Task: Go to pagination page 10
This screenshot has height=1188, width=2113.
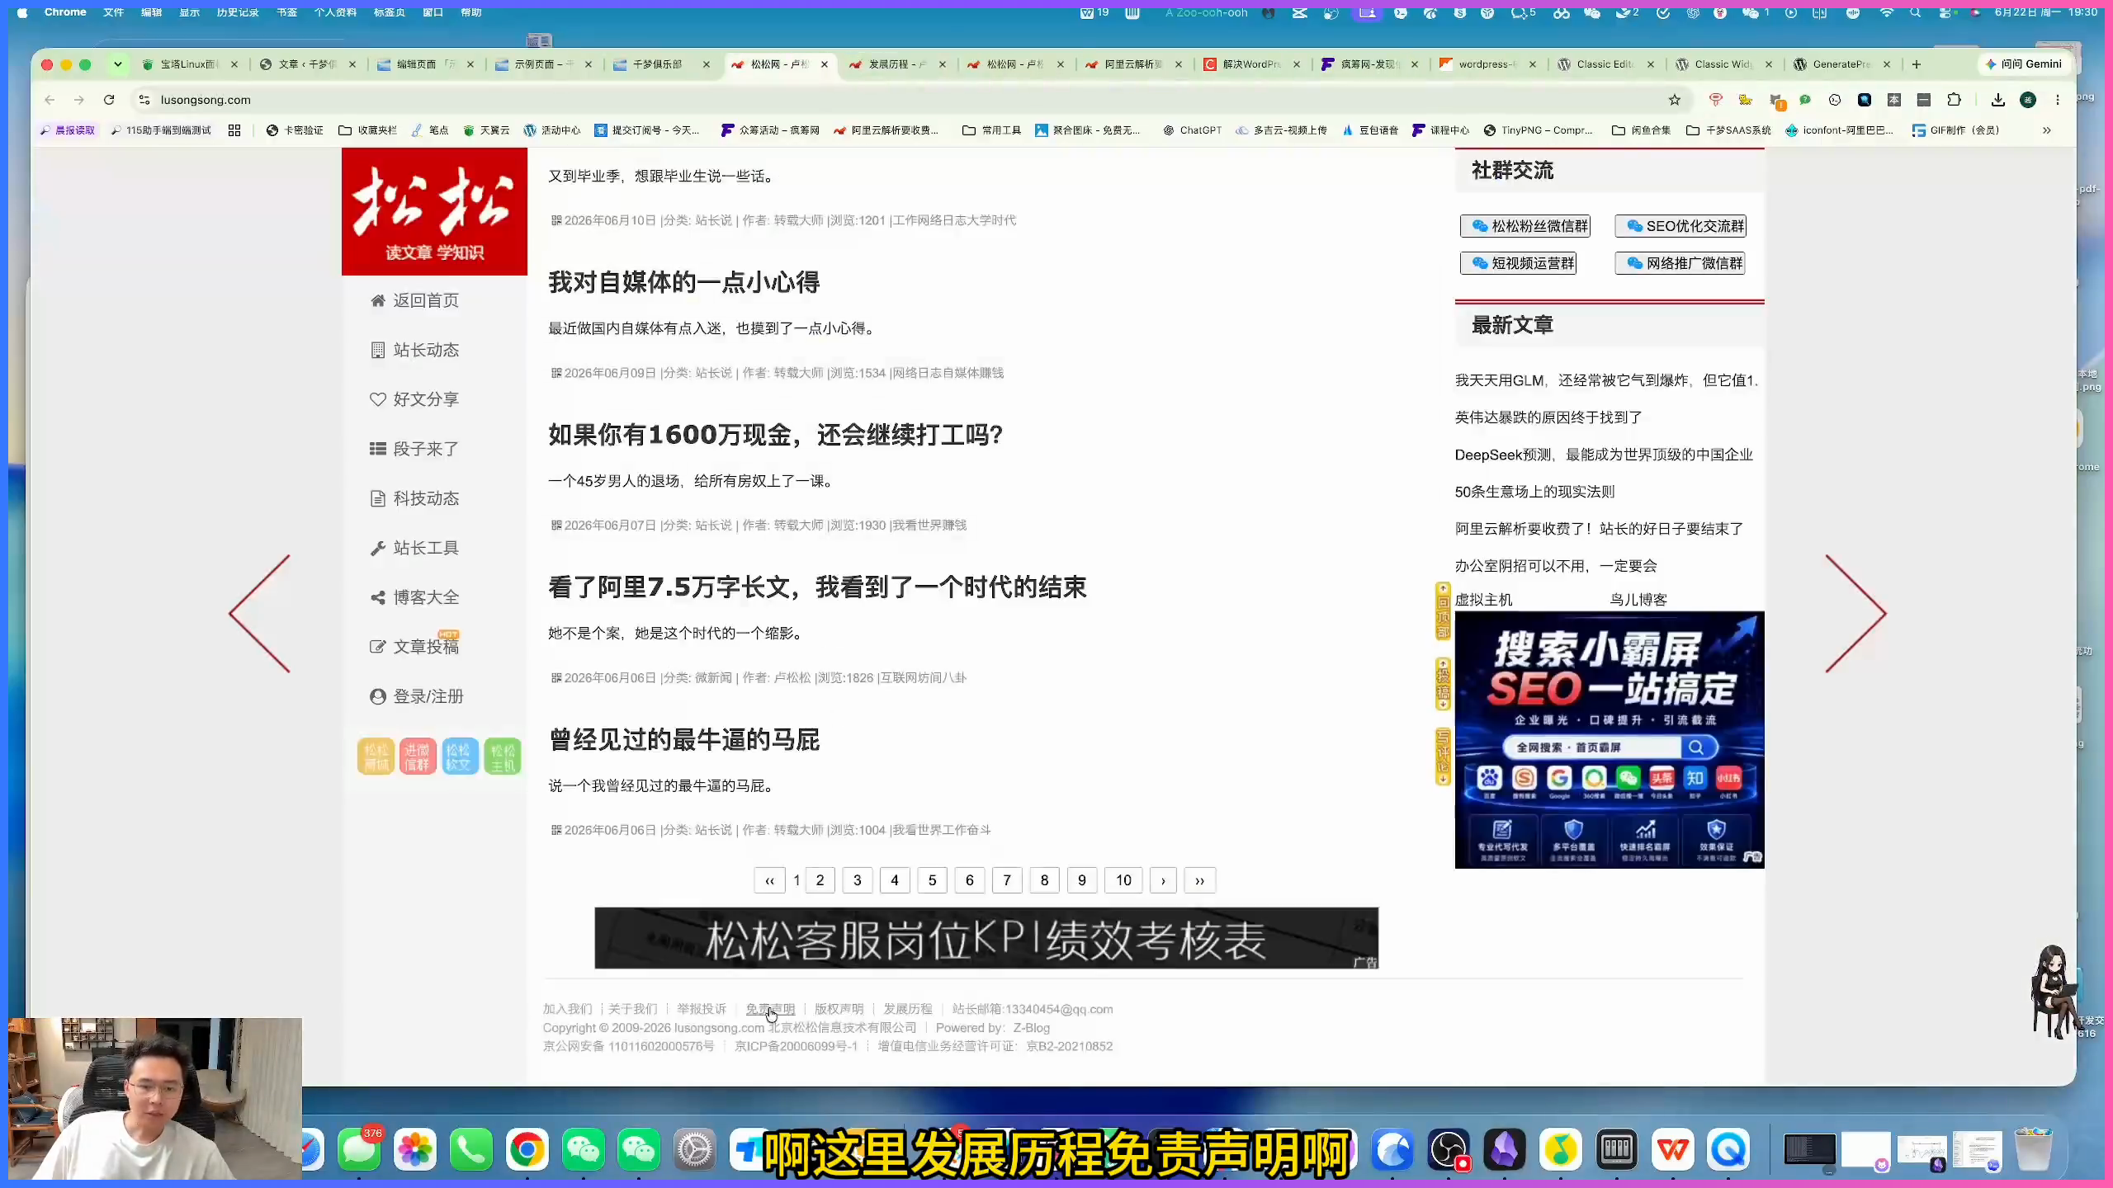Action: coord(1123,880)
